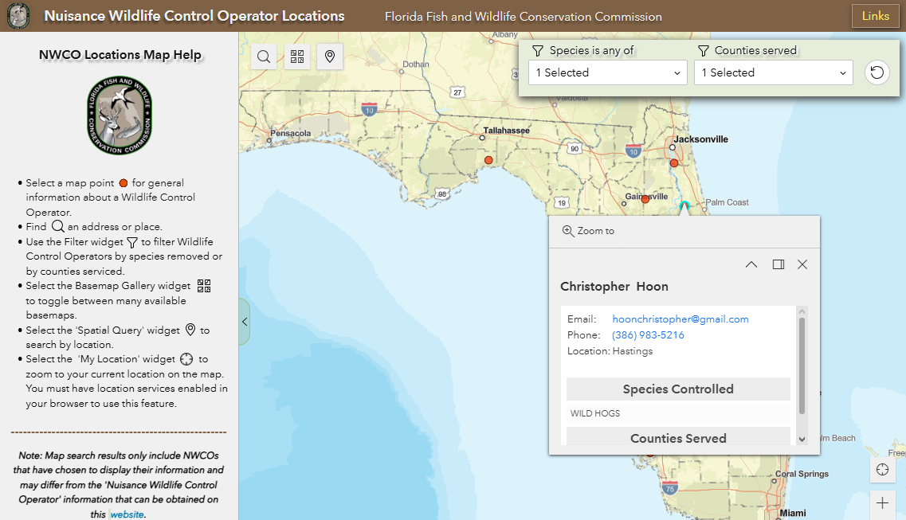
Task: Click the hoonchristopher@gmail.com email link
Action: [680, 319]
